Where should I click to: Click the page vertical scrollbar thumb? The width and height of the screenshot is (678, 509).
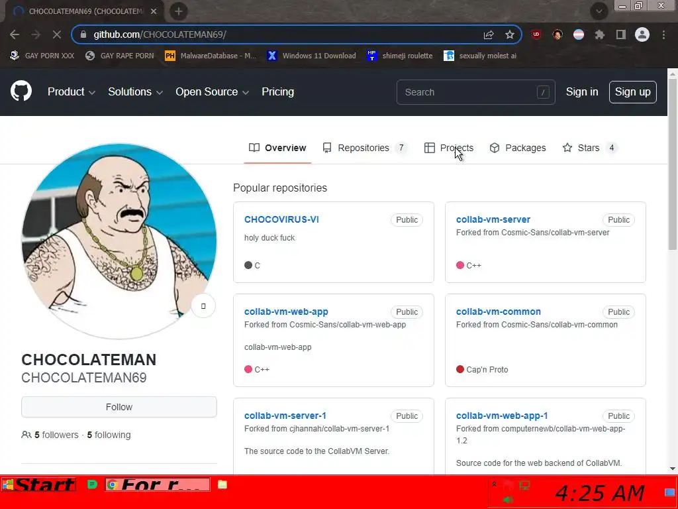[673, 164]
